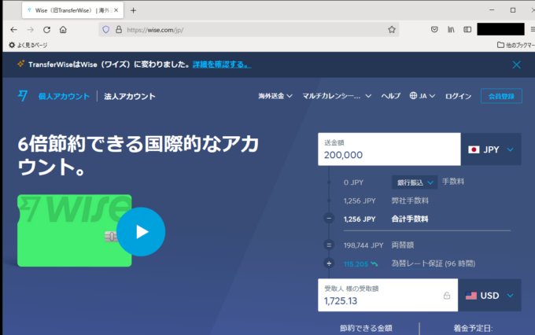
Task: Reload the Wise page
Action: tap(46, 30)
